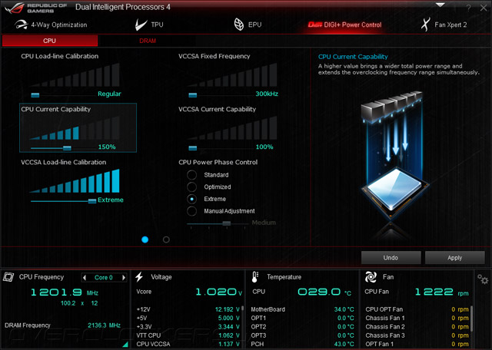The width and height of the screenshot is (492, 350).
Task: Click the TPU swoosh icon
Action: [x=141, y=25]
